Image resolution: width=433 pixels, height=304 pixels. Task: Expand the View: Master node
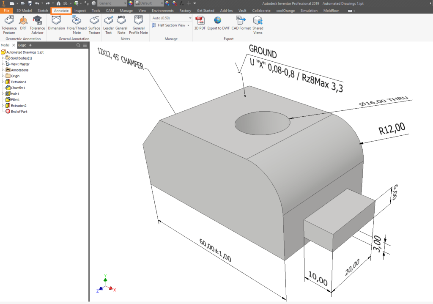[3, 64]
